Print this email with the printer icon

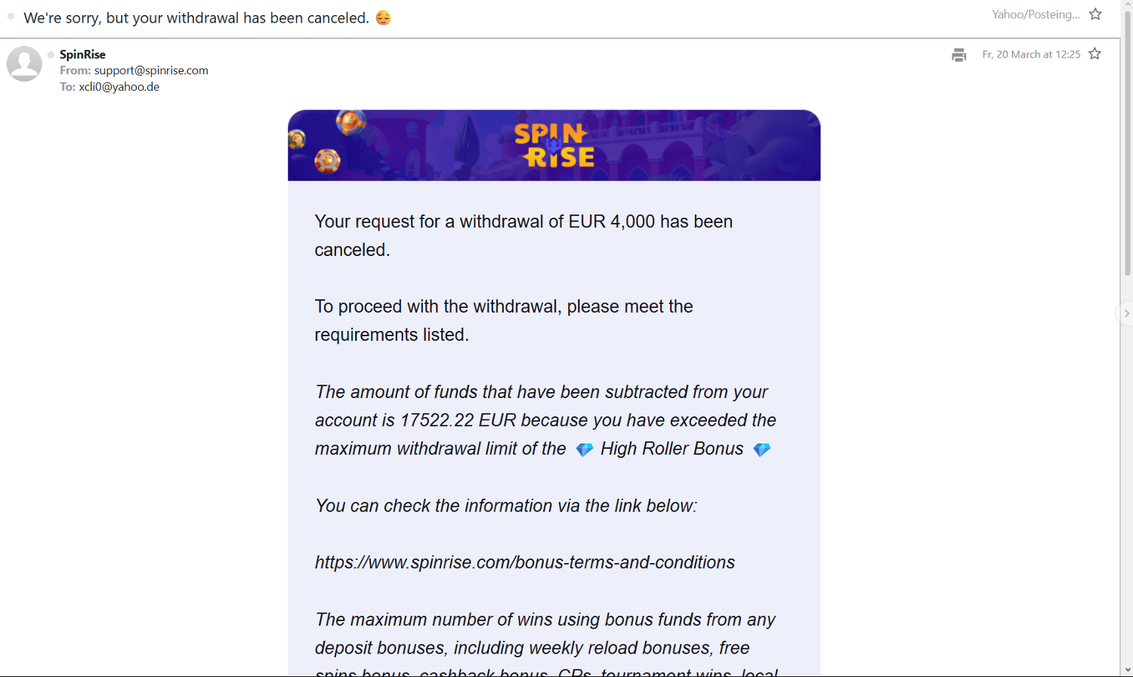click(x=959, y=54)
